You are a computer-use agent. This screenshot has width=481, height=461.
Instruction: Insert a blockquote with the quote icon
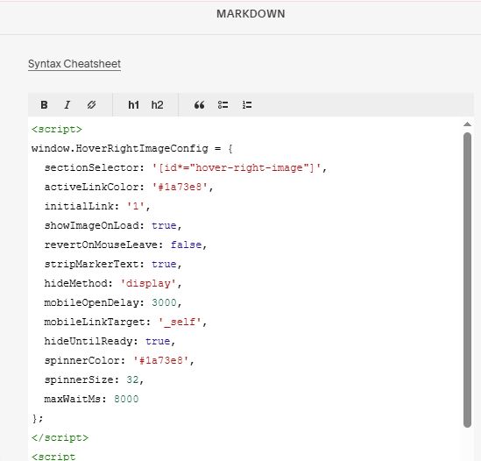(x=200, y=105)
